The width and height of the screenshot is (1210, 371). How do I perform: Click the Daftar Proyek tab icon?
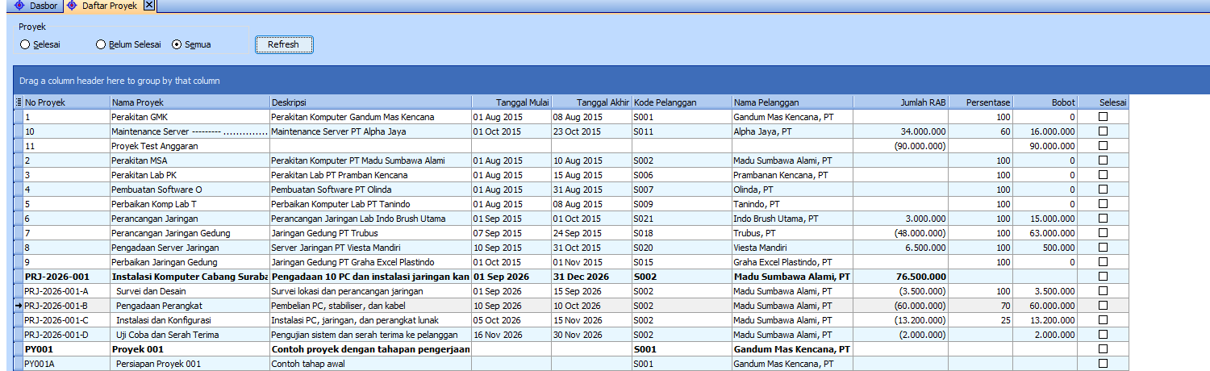pyautogui.click(x=71, y=6)
